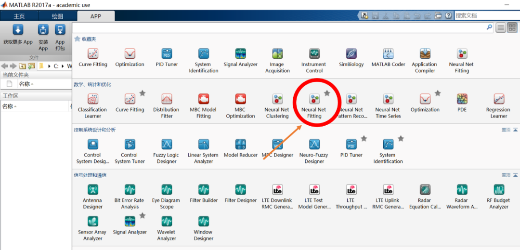Open Distribution Fitter app

167,106
